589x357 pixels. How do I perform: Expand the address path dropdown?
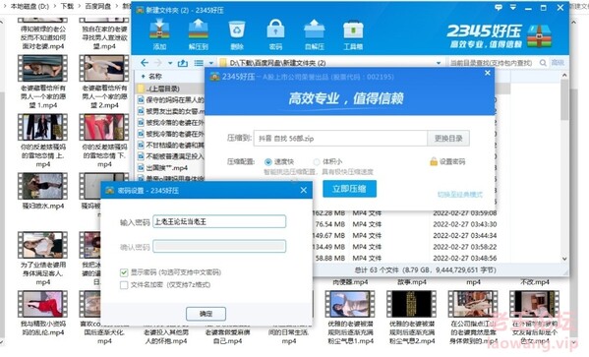point(439,63)
